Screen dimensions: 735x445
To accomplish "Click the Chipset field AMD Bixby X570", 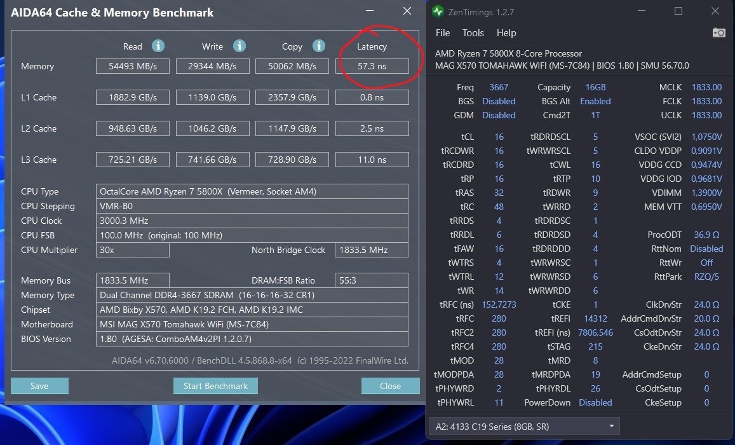I will click(252, 310).
